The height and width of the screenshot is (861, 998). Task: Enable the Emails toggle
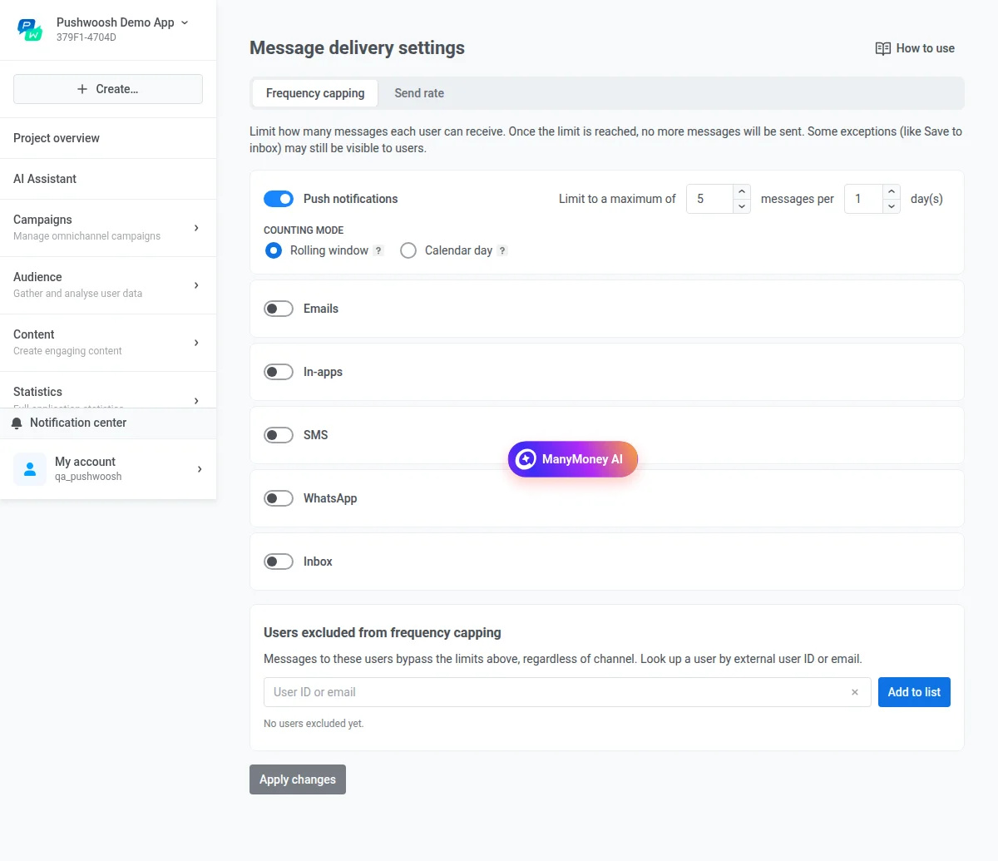pyautogui.click(x=279, y=309)
